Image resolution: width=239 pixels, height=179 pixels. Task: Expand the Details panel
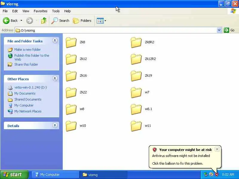tap(55, 125)
